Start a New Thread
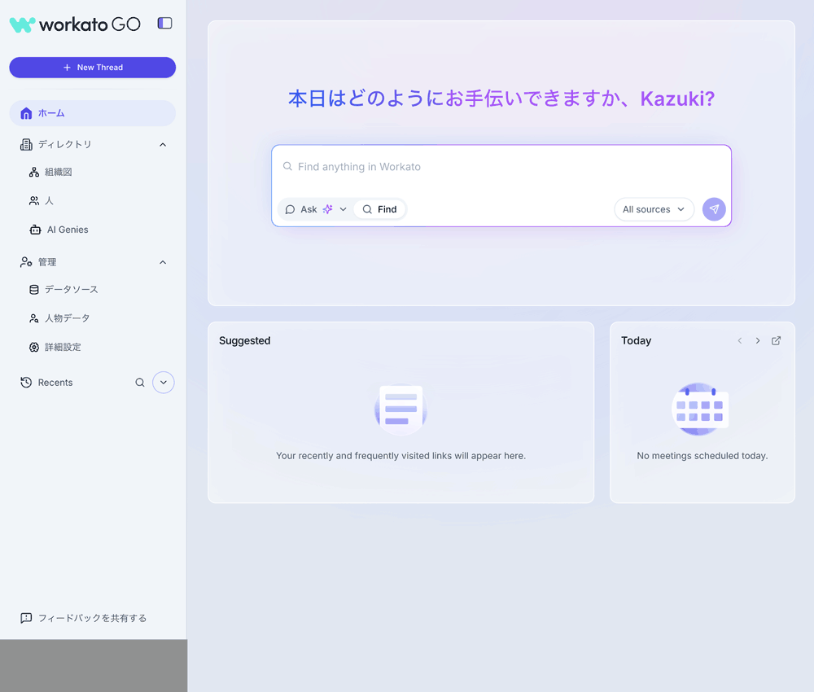Image resolution: width=814 pixels, height=692 pixels. [92, 67]
